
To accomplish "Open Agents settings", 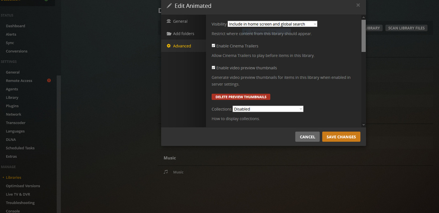I will (12, 89).
